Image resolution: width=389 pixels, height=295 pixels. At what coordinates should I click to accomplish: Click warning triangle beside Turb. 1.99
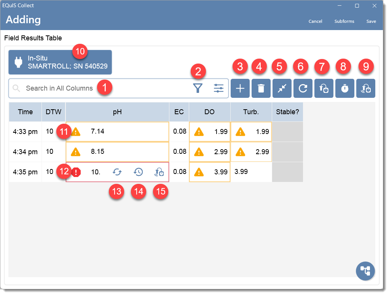click(241, 131)
